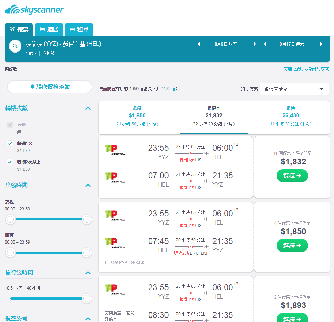Go to next departure date arrow

pos(254,44)
